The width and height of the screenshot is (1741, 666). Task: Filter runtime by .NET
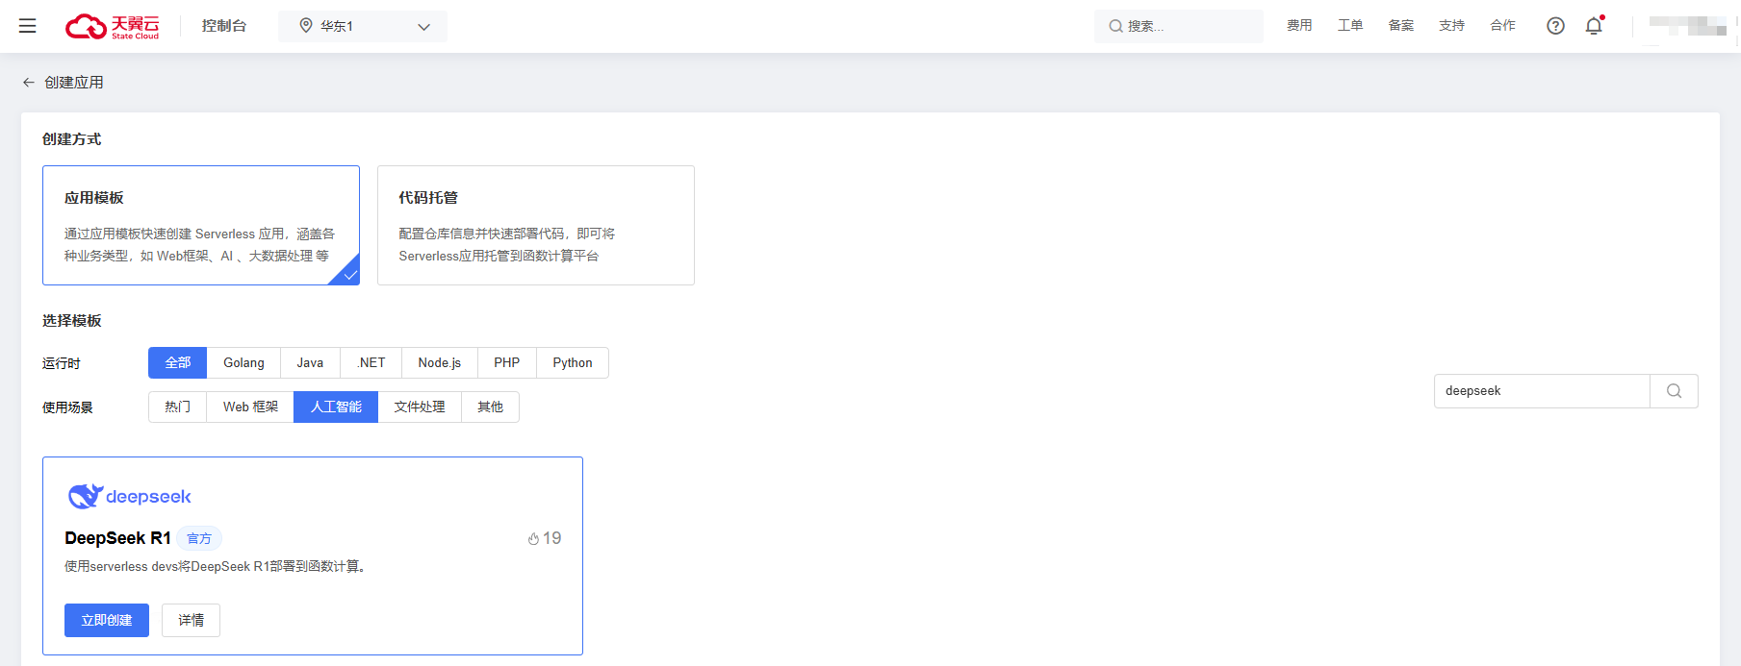click(371, 362)
